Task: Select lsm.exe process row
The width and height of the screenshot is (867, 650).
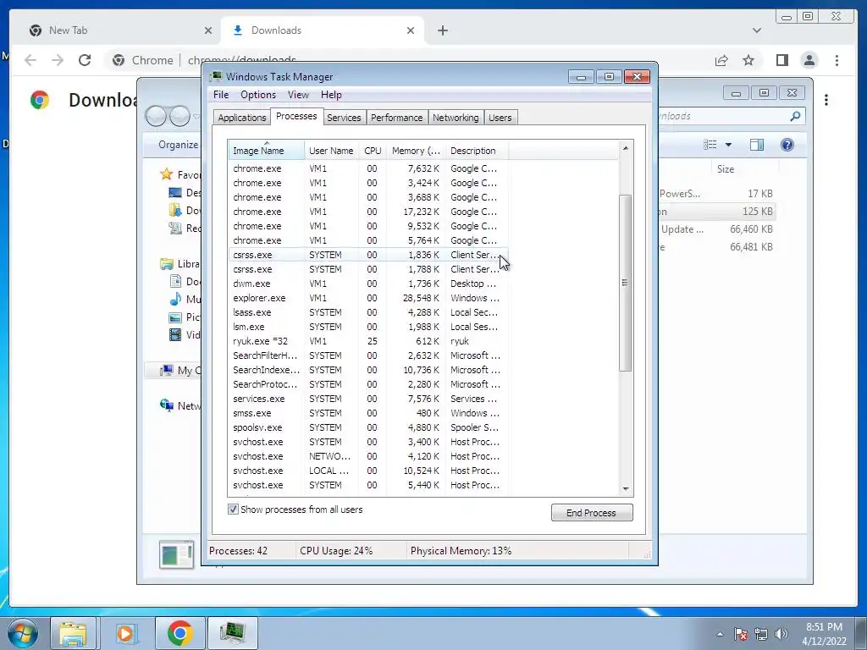Action: [x=367, y=327]
